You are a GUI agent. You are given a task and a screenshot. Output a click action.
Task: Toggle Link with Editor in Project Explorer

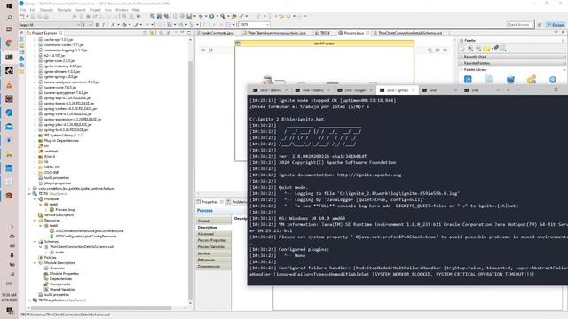[x=152, y=33]
